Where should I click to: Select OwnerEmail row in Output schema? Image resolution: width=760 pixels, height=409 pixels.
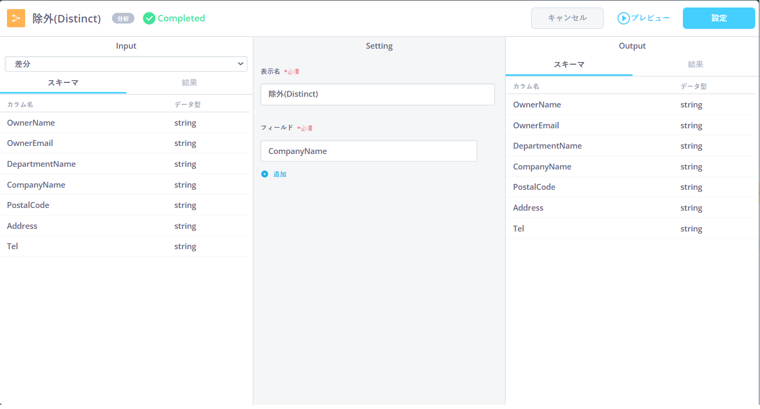point(630,126)
